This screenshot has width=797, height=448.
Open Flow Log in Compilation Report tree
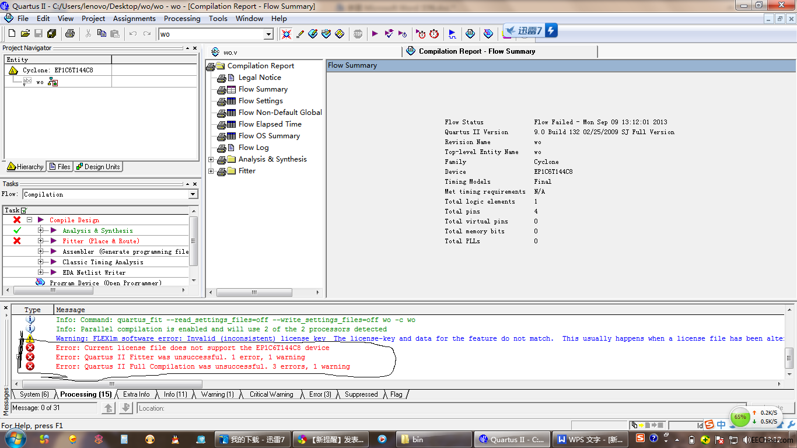pyautogui.click(x=253, y=148)
